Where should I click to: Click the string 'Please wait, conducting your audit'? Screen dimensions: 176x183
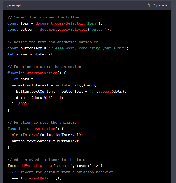tap(87, 48)
